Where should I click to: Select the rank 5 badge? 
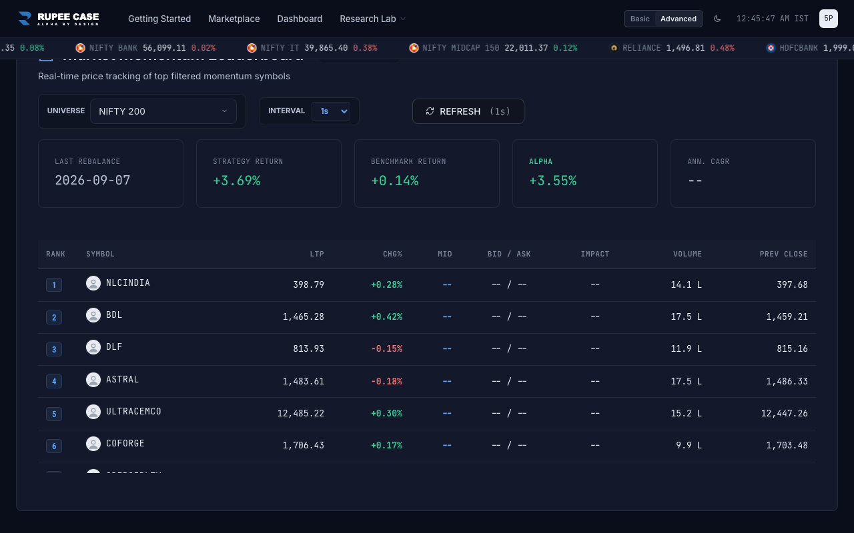coord(54,414)
